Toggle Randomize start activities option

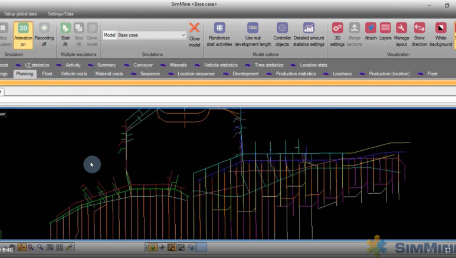pyautogui.click(x=219, y=35)
